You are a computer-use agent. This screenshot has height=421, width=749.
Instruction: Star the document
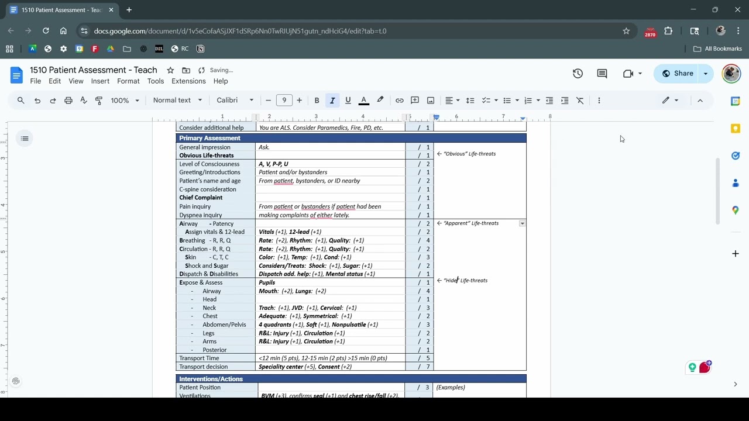[x=170, y=70]
